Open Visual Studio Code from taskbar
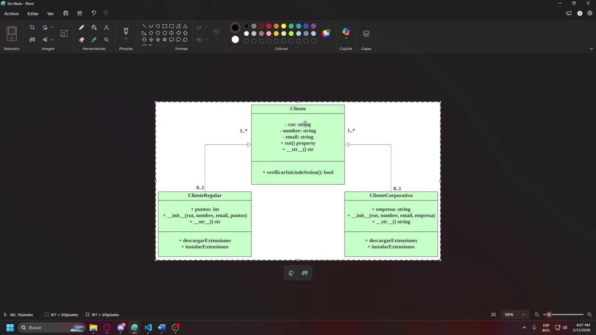596x335 pixels. pyautogui.click(x=148, y=328)
